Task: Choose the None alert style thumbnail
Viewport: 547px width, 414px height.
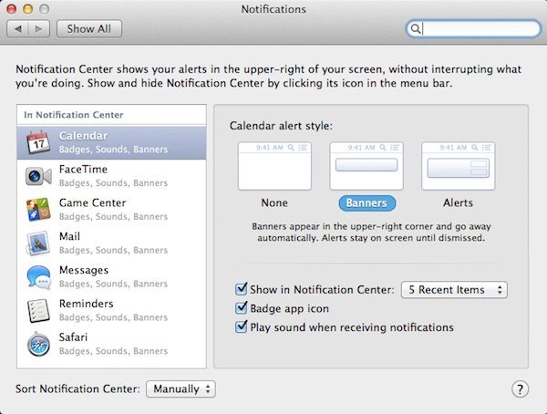Action: 274,166
